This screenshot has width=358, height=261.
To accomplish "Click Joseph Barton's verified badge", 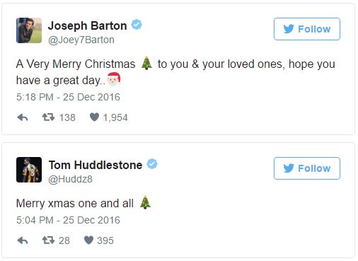I will (137, 25).
